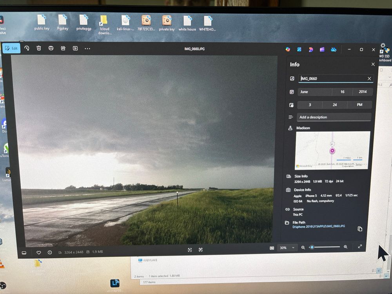Select the 78F723C33... desktop icon
Screen dimensions: 392x294
pyautogui.click(x=146, y=23)
